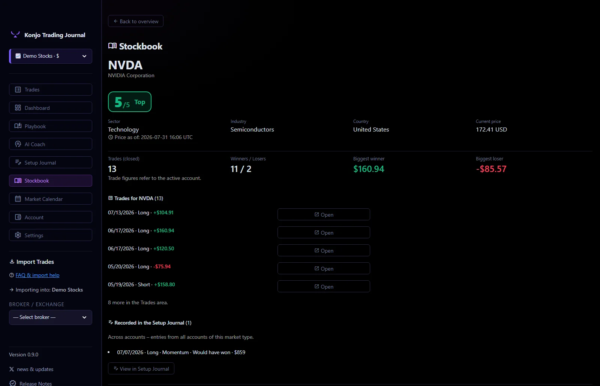600x386 pixels.
Task: Open the Market Calendar page
Action: 51,199
